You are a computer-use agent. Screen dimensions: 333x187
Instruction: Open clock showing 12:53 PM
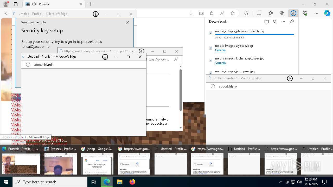pyautogui.click(x=311, y=182)
